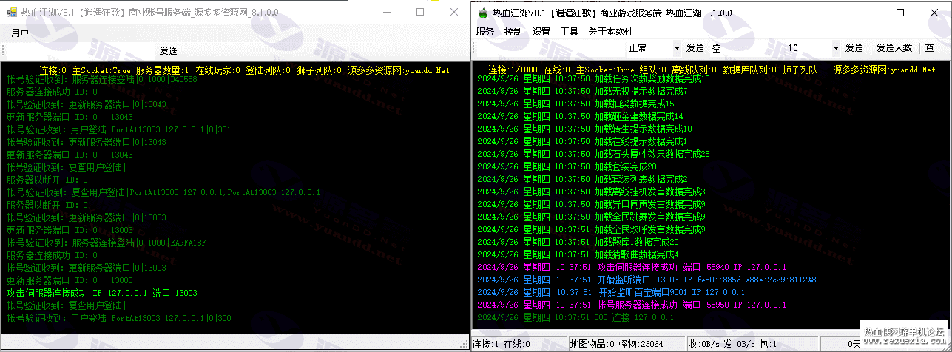
Task: Open the 控制 menu
Action: click(513, 31)
